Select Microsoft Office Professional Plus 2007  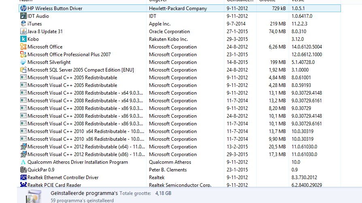[180, 55]
